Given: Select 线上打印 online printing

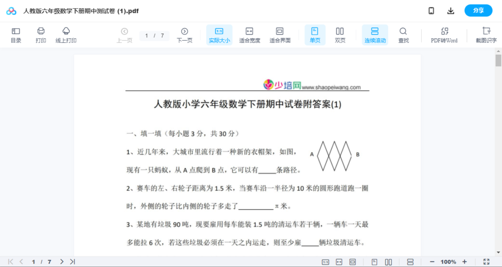Looking at the screenshot, I should click(x=66, y=35).
